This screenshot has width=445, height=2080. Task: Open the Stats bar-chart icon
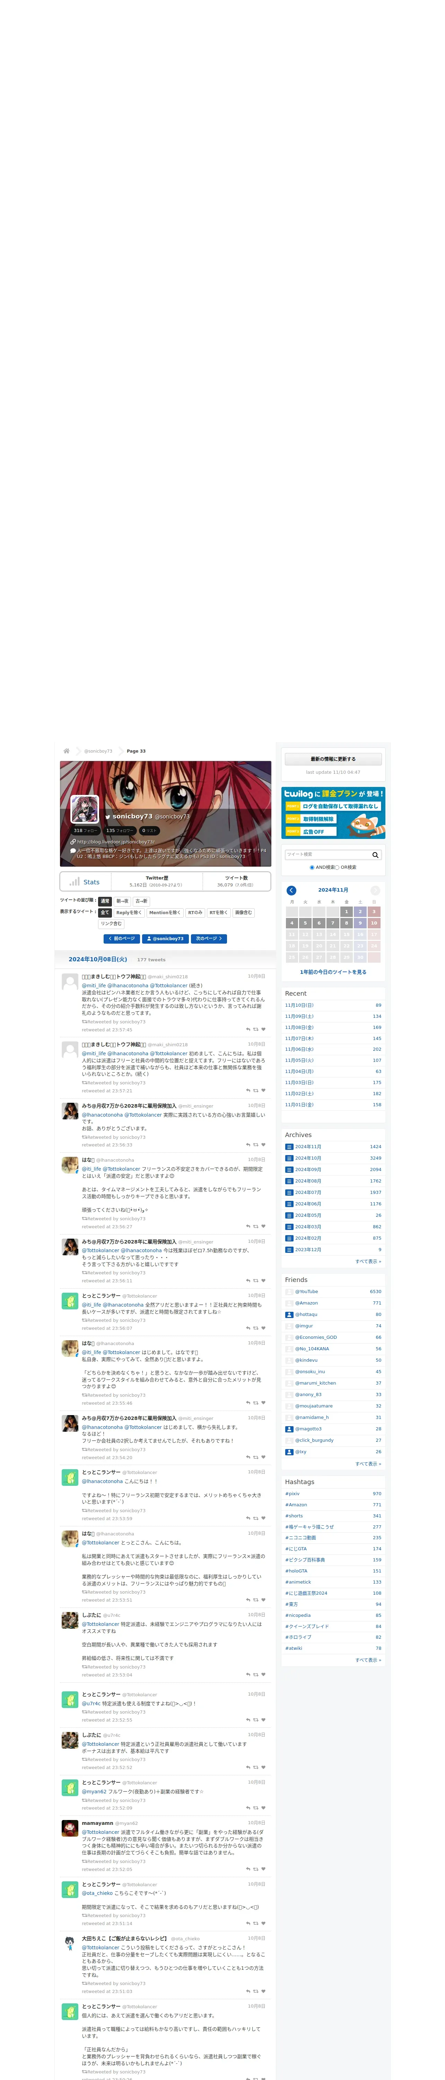(74, 882)
